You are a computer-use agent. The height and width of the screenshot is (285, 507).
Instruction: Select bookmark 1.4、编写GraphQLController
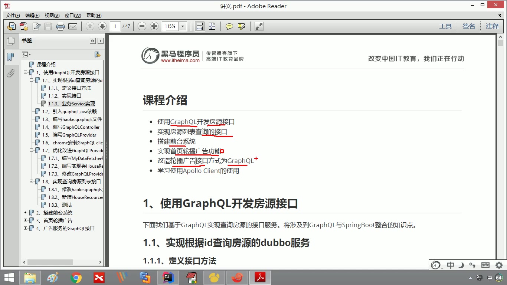click(71, 127)
